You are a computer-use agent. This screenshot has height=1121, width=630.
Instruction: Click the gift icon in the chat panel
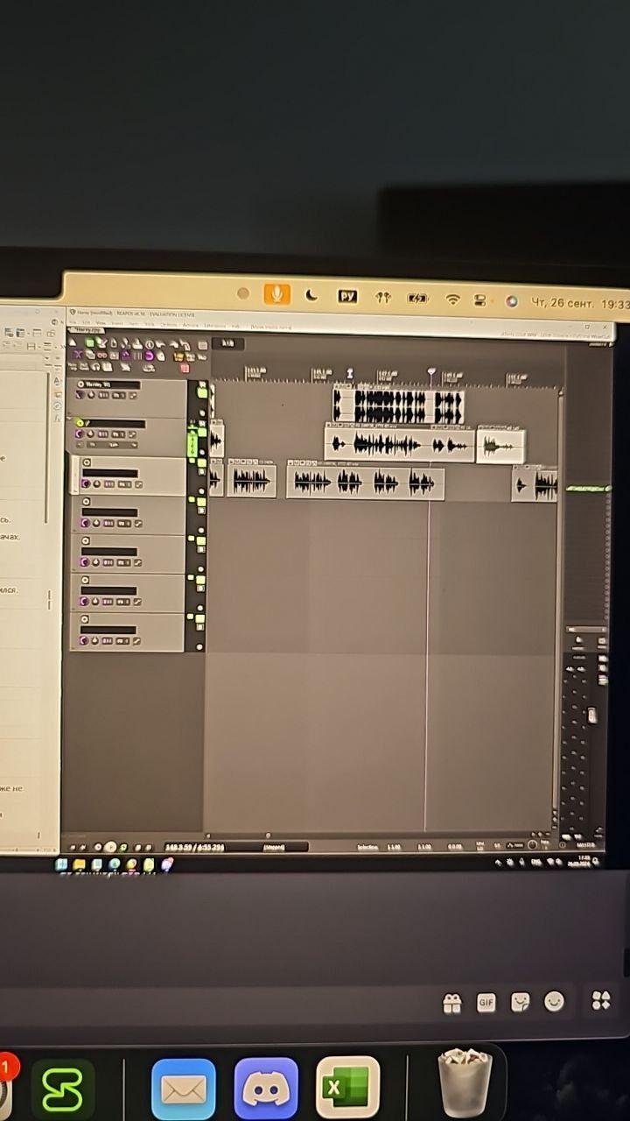pyautogui.click(x=451, y=1003)
